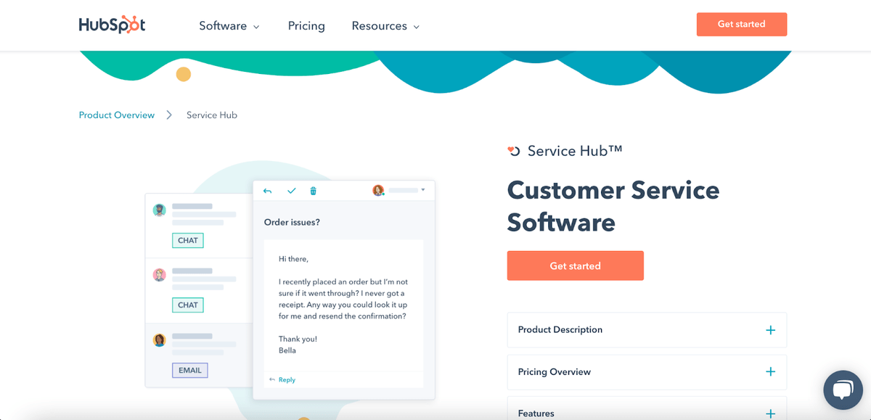Click the 'Order issues?' subject line
The width and height of the screenshot is (871, 420).
coord(292,222)
